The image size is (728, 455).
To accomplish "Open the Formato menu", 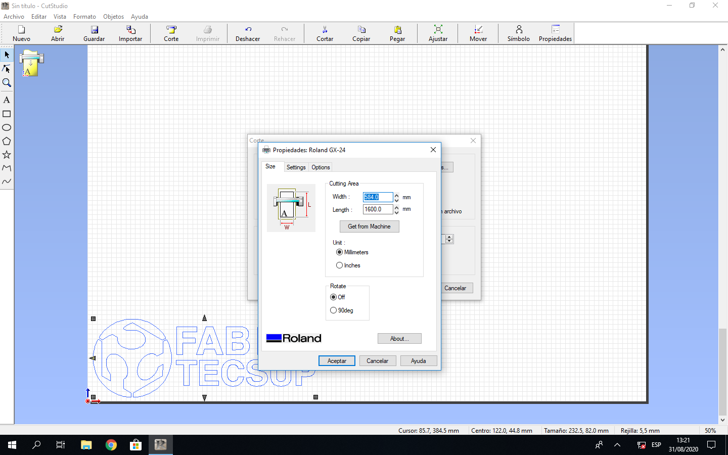I will pyautogui.click(x=84, y=17).
